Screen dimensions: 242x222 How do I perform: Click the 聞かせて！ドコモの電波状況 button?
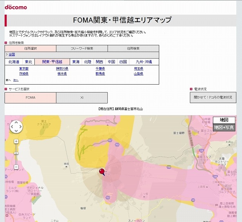point(213,97)
